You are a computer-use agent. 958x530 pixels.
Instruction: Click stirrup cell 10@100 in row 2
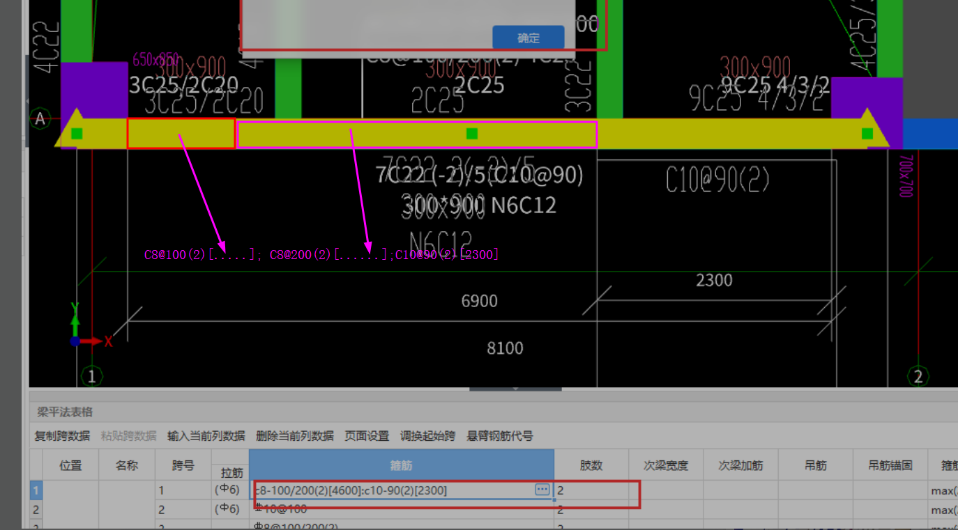coord(402,510)
